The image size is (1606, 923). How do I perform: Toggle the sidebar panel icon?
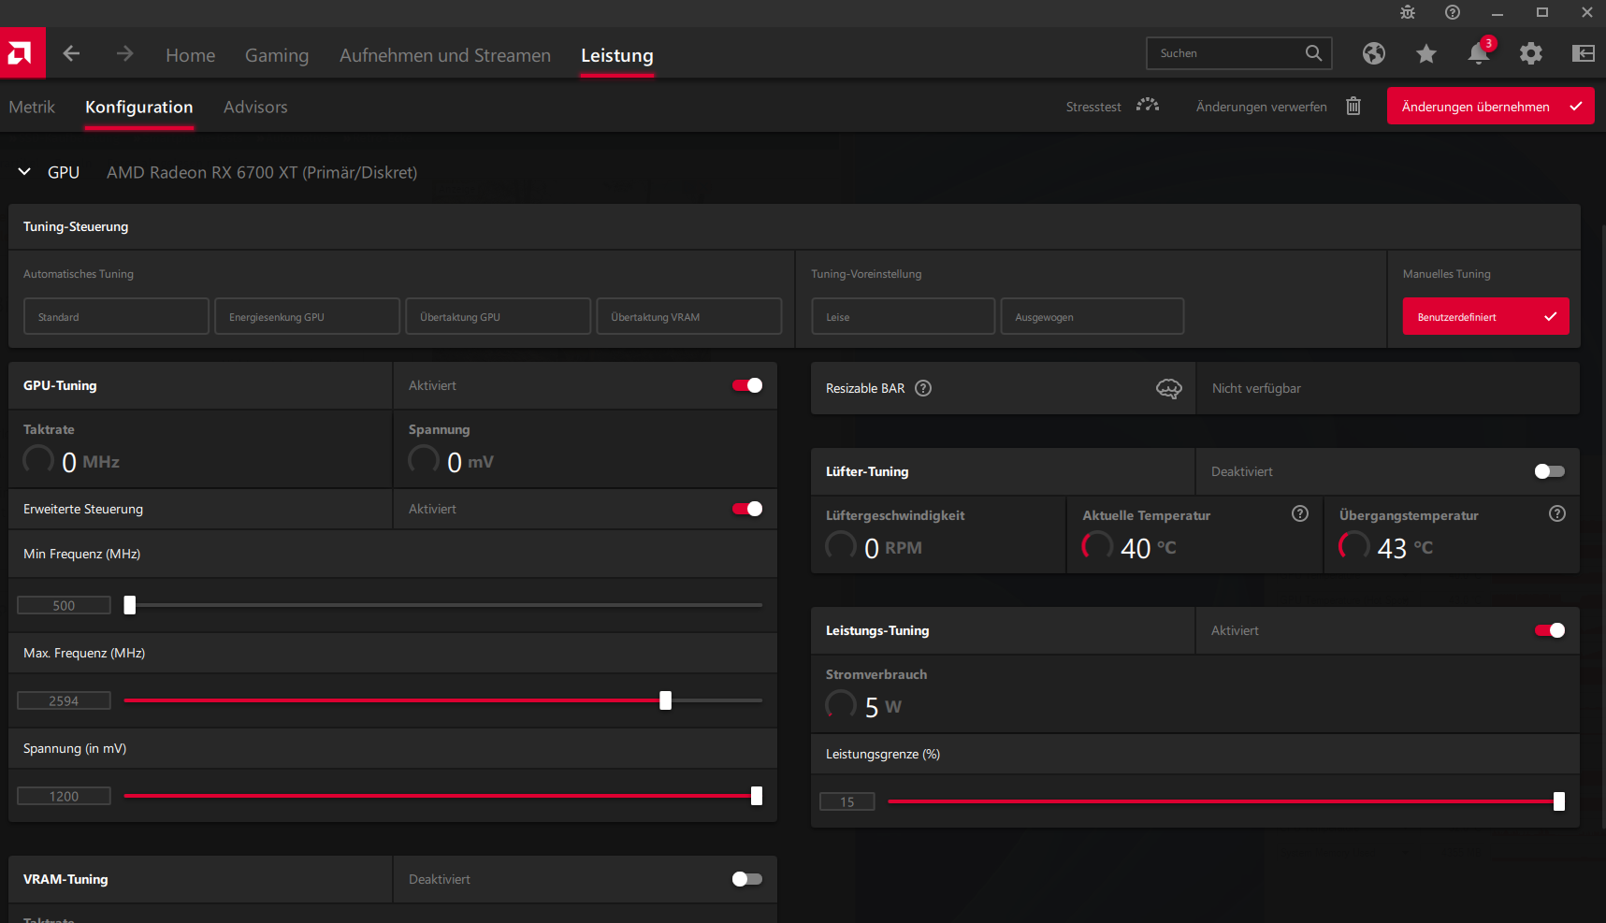click(x=1583, y=53)
